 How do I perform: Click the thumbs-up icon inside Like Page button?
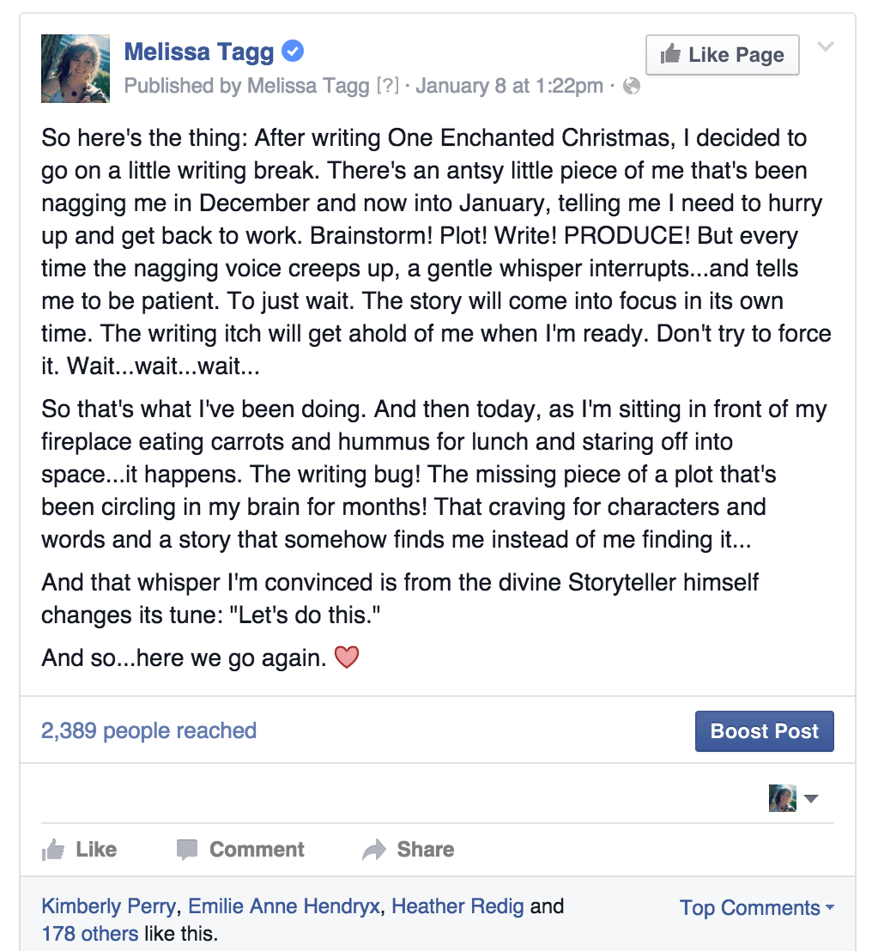(670, 54)
